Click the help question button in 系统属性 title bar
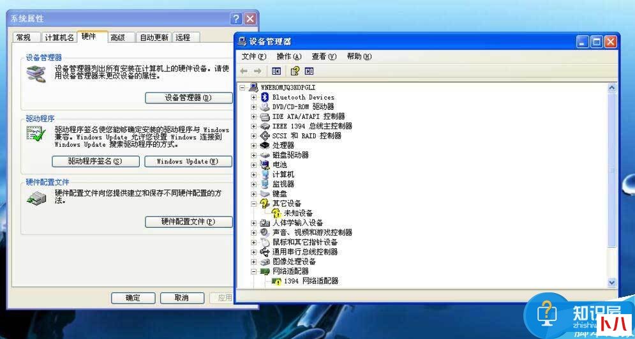635x339 pixels. (237, 19)
